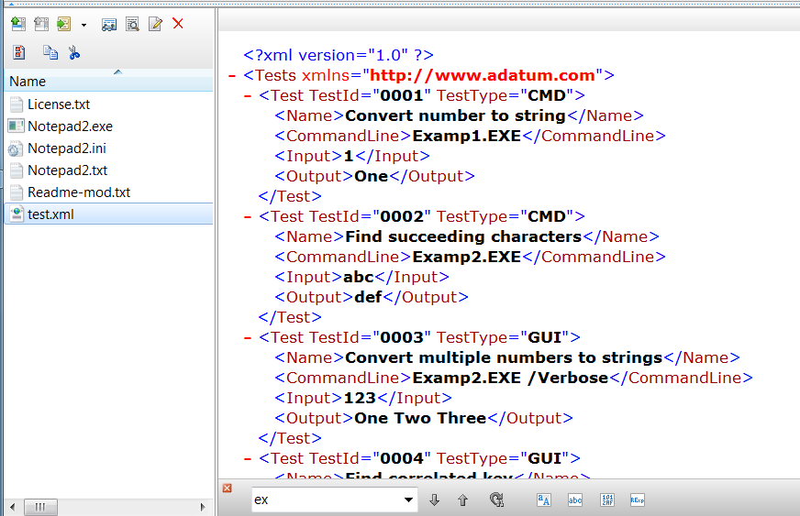Click the red X delete icon
The width and height of the screenshot is (800, 516).
coord(178,24)
